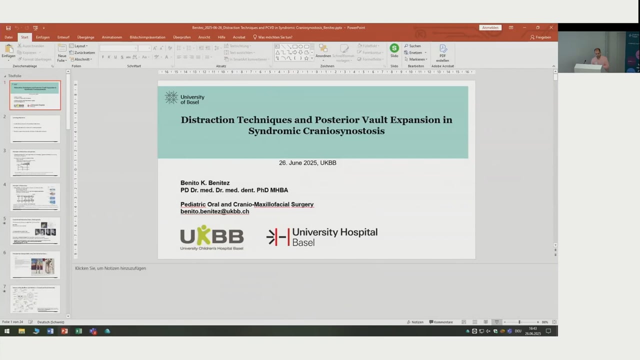
Task: Click the Anmelden button
Action: [490, 27]
